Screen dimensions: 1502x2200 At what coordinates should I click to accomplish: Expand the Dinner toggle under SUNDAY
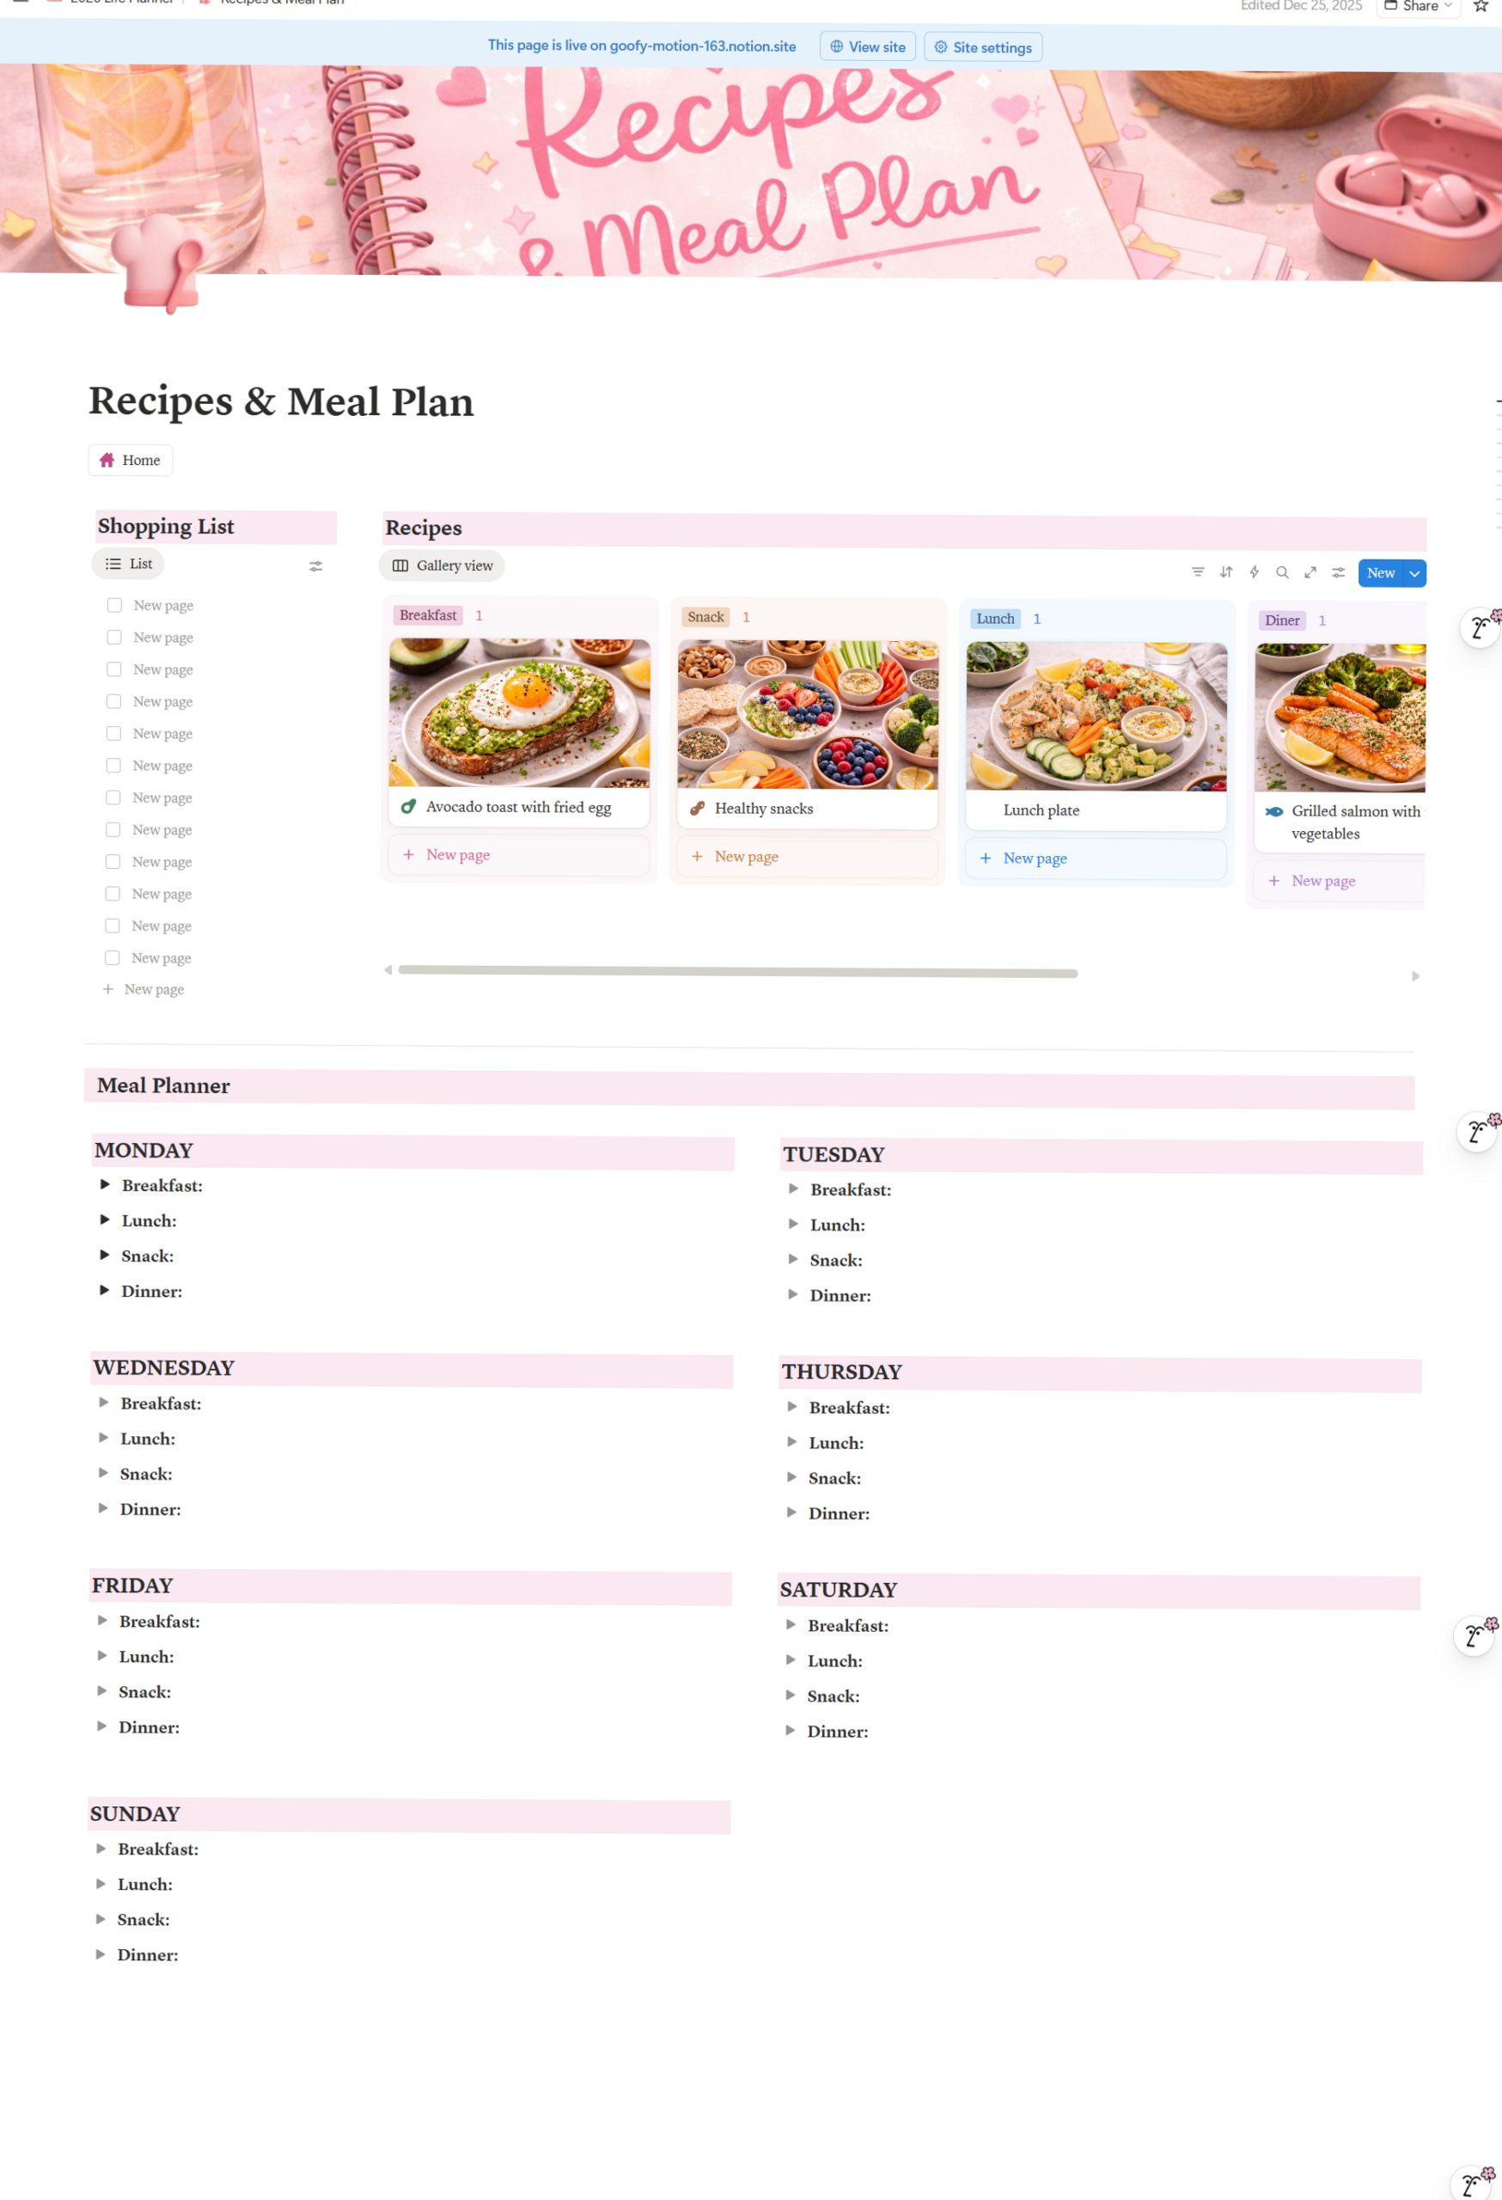(101, 1954)
